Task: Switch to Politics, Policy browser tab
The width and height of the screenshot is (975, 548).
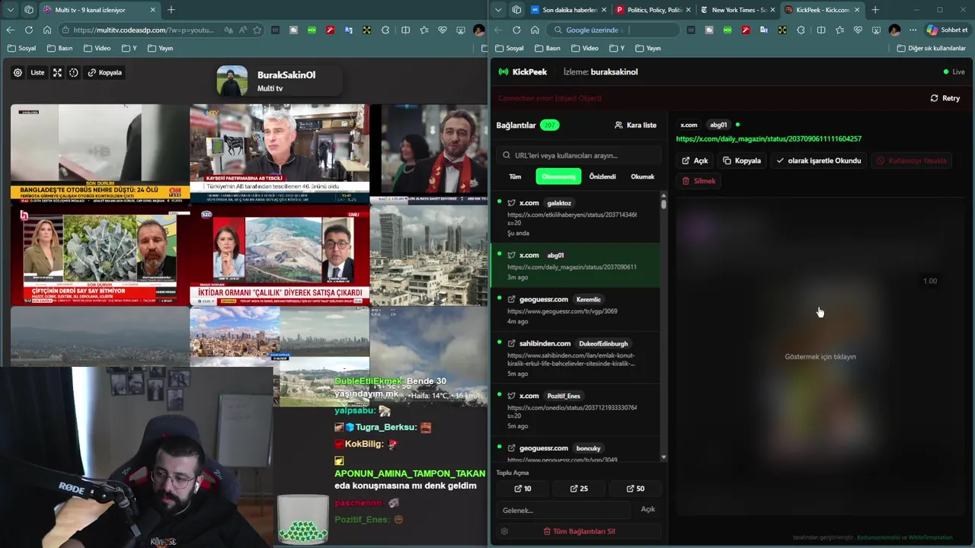Action: pyautogui.click(x=652, y=10)
